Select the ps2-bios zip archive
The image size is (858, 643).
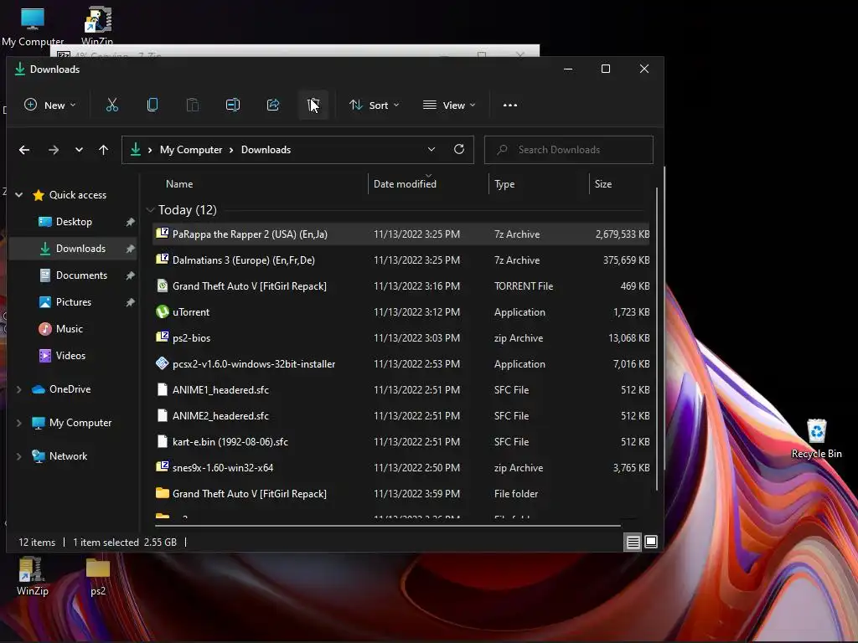(x=401, y=338)
